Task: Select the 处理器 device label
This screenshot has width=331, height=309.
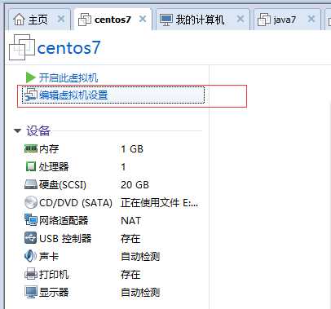Action: (54, 167)
